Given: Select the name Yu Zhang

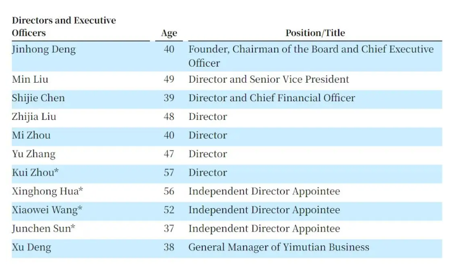Looking at the screenshot, I should pyautogui.click(x=34, y=154).
